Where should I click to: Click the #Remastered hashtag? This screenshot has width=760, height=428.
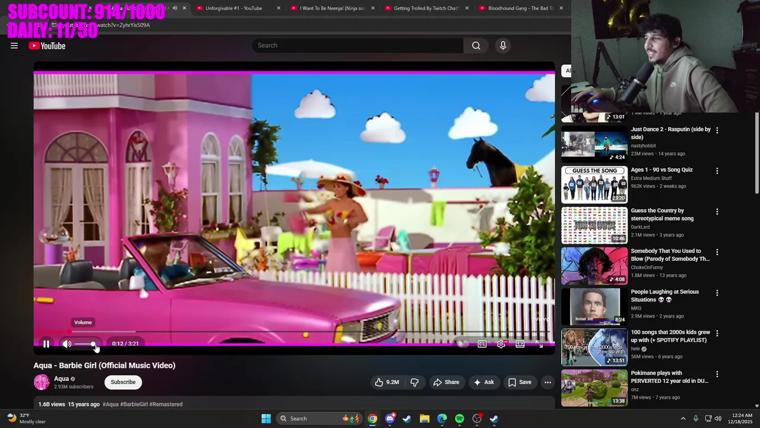(x=166, y=404)
